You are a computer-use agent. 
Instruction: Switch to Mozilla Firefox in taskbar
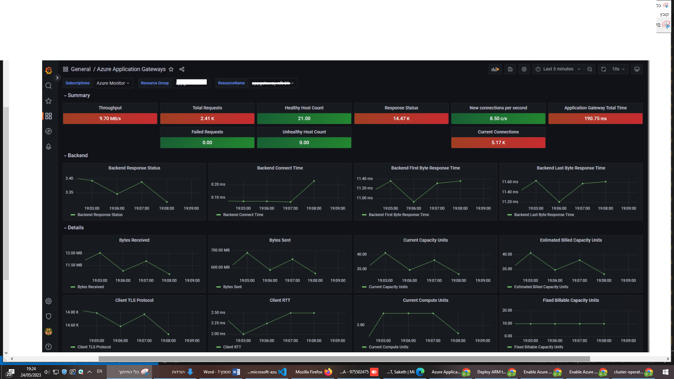pyautogui.click(x=313, y=372)
